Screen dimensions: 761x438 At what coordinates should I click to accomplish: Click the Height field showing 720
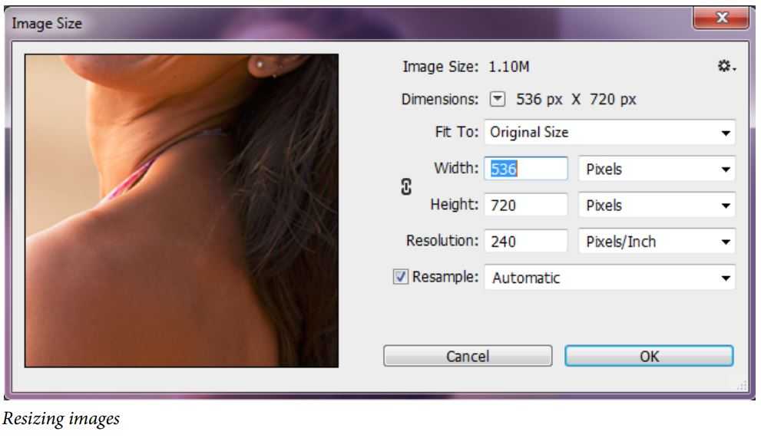pos(525,205)
